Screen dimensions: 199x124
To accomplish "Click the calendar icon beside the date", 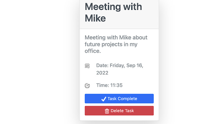I will coord(87,66).
